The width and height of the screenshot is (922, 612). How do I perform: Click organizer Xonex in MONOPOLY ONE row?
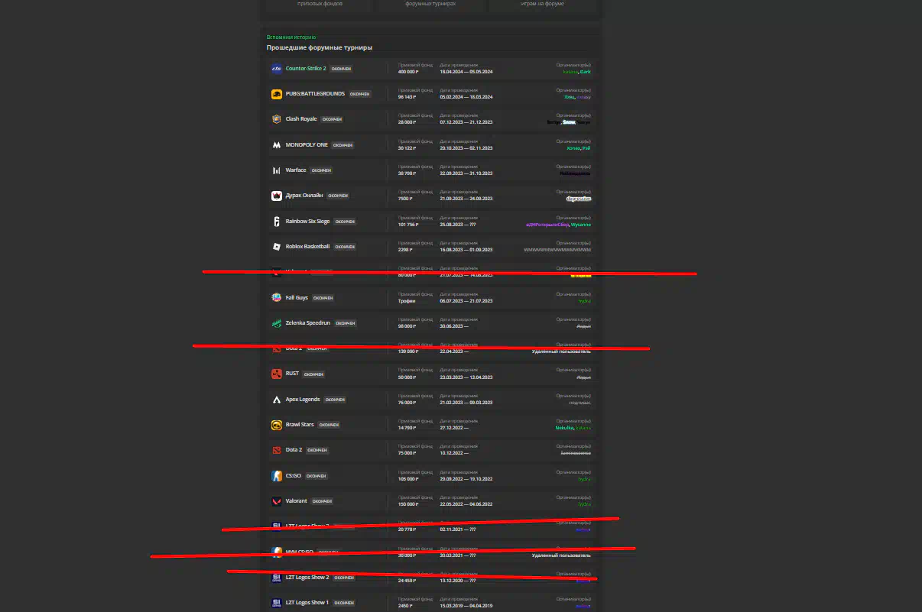click(x=573, y=148)
